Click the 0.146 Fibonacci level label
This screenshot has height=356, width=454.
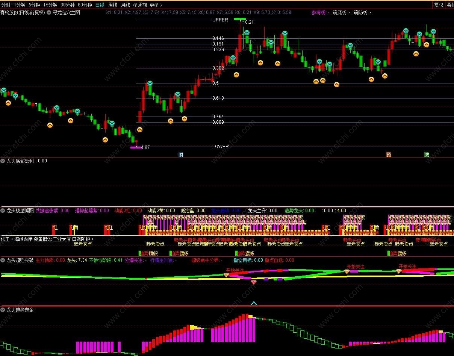pyautogui.click(x=218, y=38)
